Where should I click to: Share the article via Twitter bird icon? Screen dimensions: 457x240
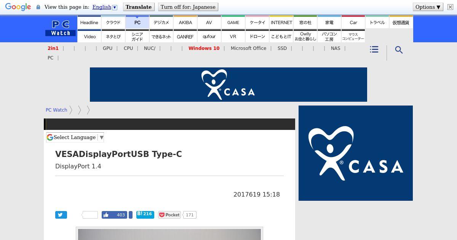click(60, 215)
